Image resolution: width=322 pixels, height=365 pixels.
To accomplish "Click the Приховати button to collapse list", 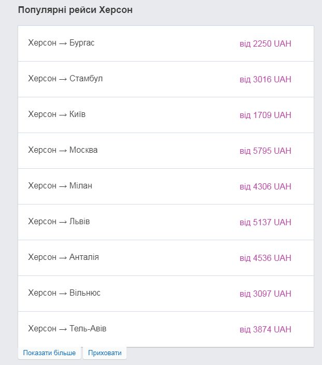I will click(x=105, y=353).
